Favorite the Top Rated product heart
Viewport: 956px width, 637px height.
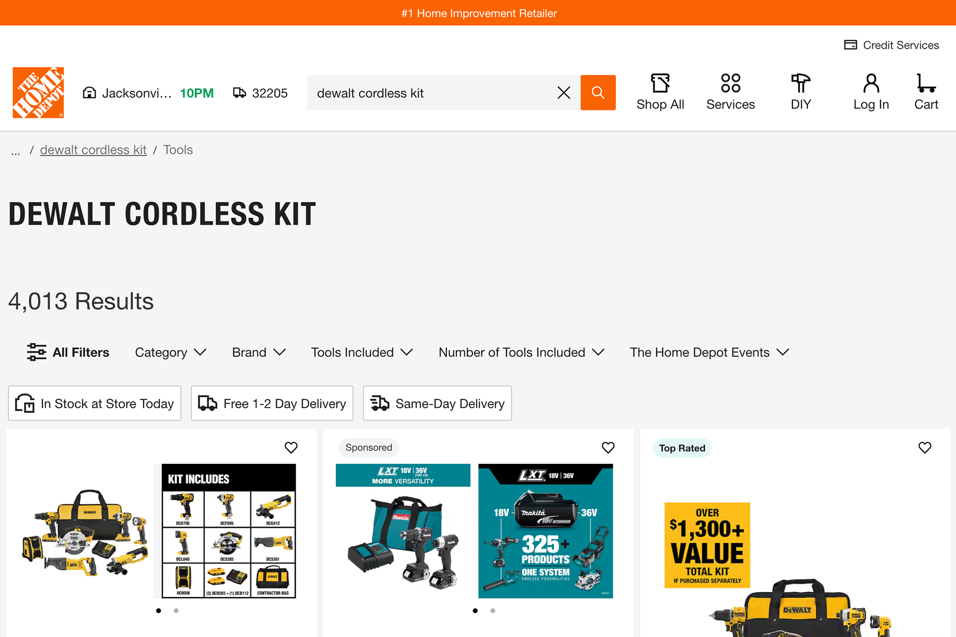[x=925, y=447]
